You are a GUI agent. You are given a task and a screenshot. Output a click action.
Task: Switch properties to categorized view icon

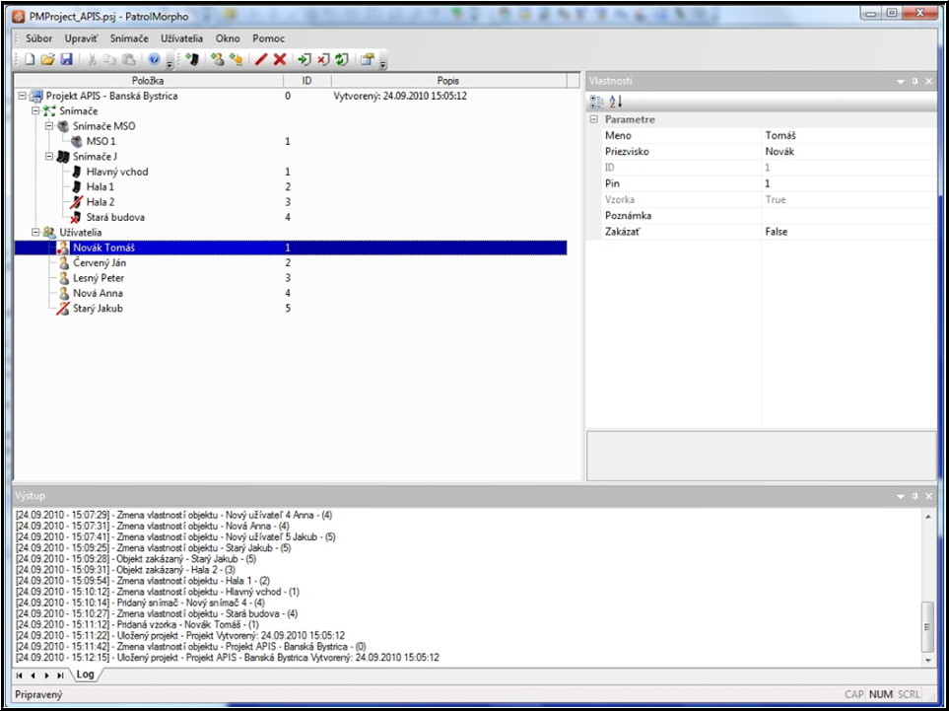click(596, 102)
